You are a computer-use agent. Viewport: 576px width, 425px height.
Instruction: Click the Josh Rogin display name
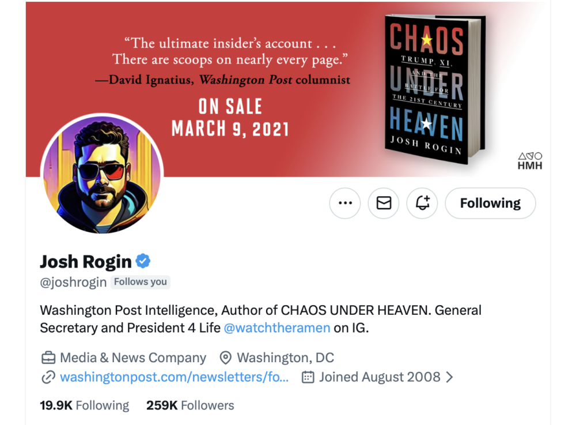tap(86, 262)
